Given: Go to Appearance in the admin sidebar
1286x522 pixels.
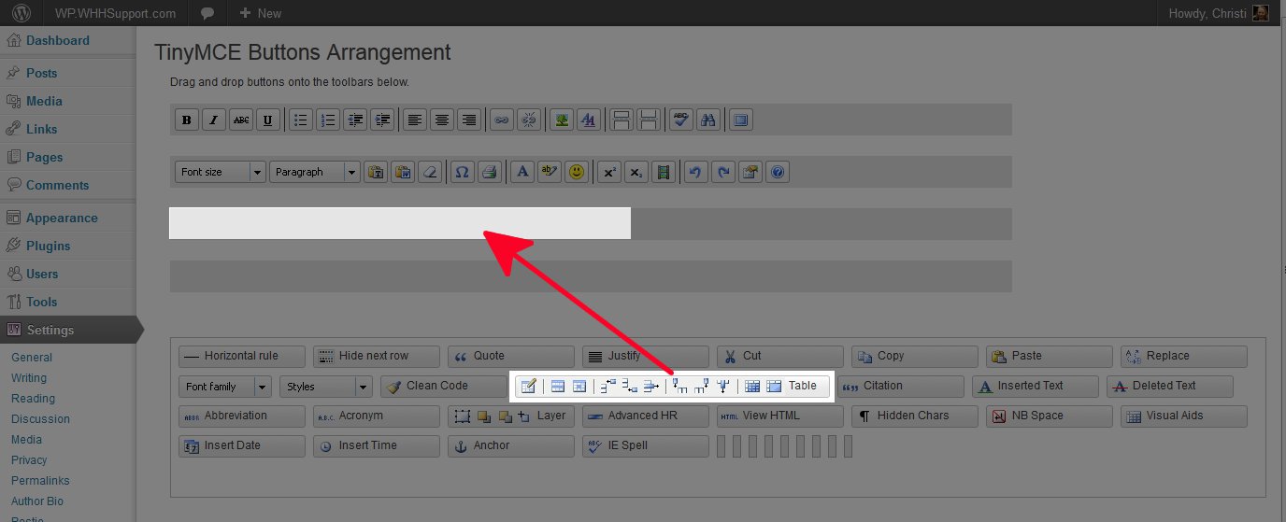Looking at the screenshot, I should click(x=62, y=218).
